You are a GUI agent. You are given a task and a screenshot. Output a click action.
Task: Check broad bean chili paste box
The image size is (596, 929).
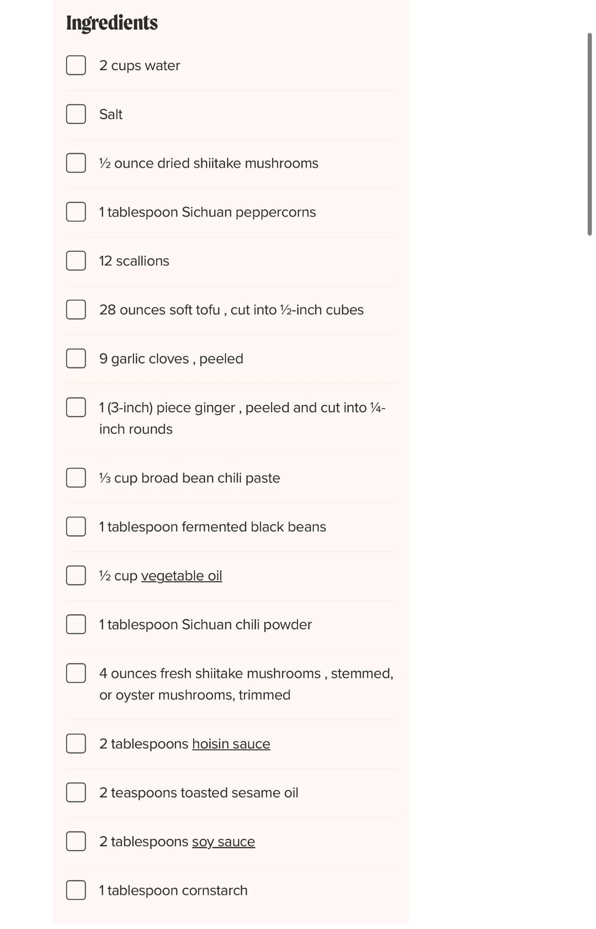(76, 478)
